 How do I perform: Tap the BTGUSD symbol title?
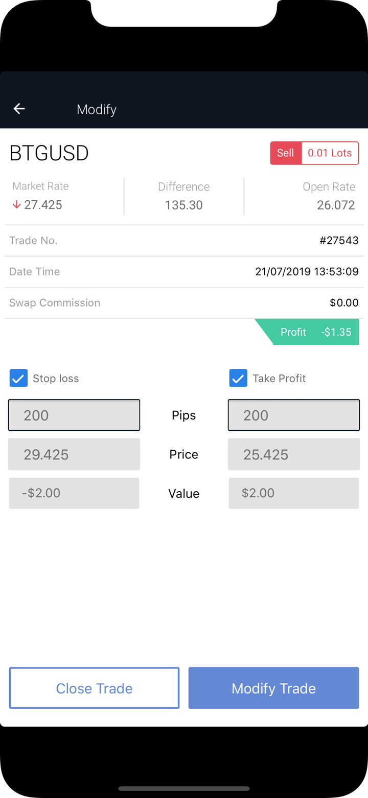tap(49, 153)
